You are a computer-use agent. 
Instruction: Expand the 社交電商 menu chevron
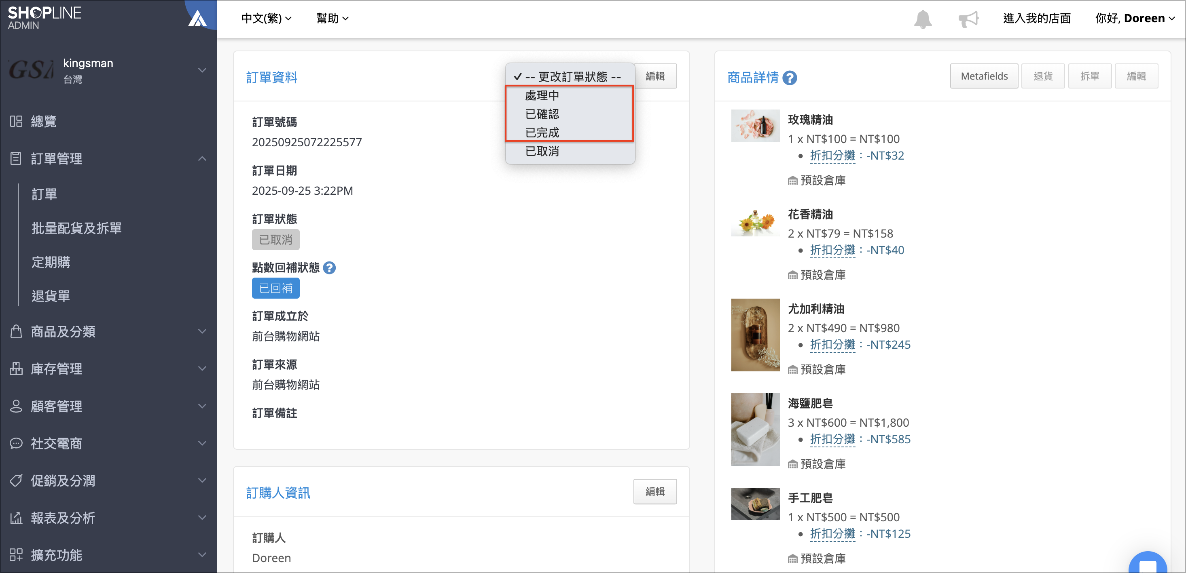pyautogui.click(x=202, y=443)
